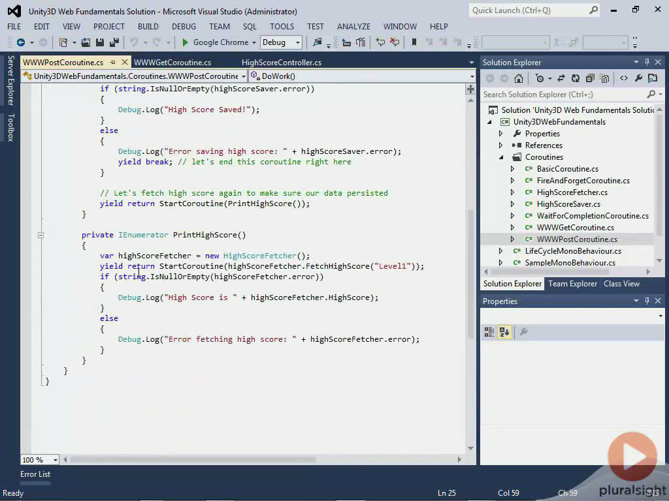
Task: Collapse All items in Solution Explorer
Action: pos(590,78)
